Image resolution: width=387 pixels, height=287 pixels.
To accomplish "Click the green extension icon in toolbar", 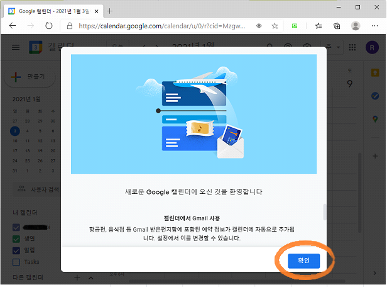I will (295, 25).
